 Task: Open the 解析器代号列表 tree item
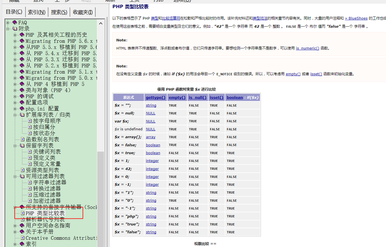(x=45, y=219)
